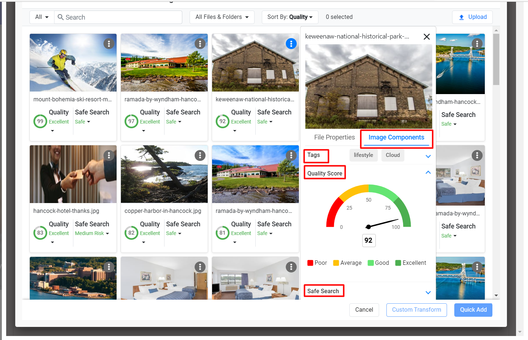Click blue options icon on keweenaw-national-historical image
This screenshot has height=340, width=528.
pos(291,44)
